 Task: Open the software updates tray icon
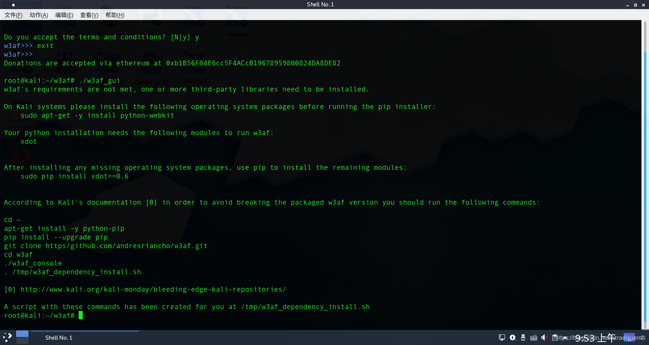[513, 337]
